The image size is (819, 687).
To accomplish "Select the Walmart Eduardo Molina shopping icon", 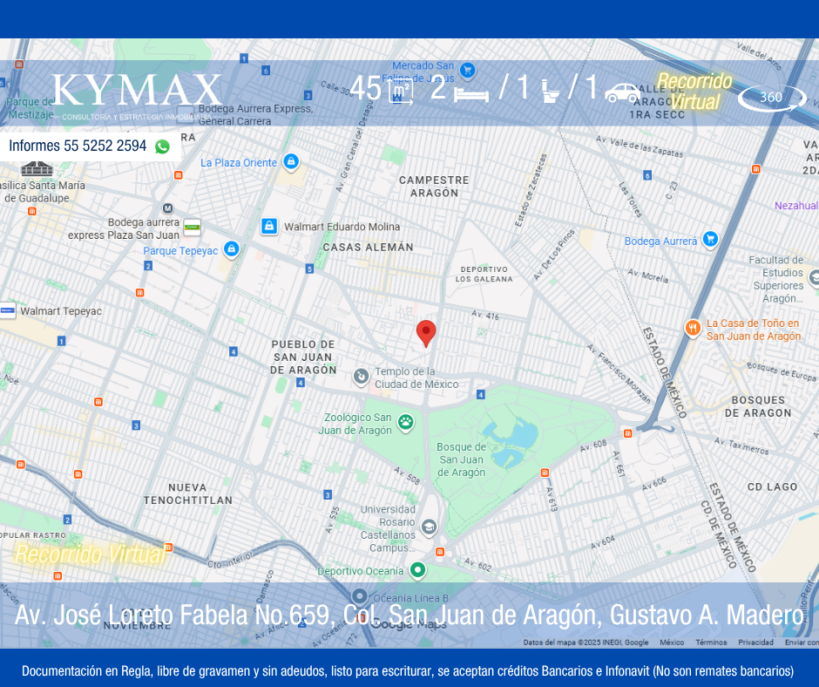I will click(269, 227).
